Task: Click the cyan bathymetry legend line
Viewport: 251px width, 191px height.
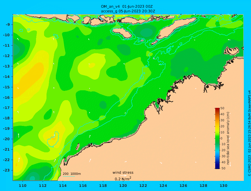Action: pyautogui.click(x=69, y=176)
